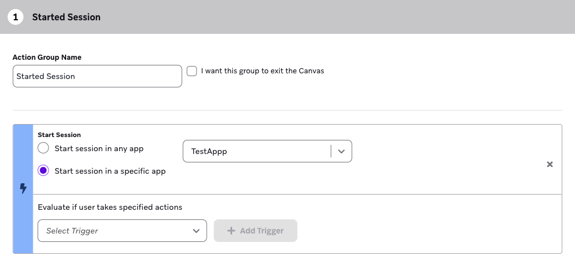
Task: Select the Start session in any app radio
Action: (x=43, y=148)
